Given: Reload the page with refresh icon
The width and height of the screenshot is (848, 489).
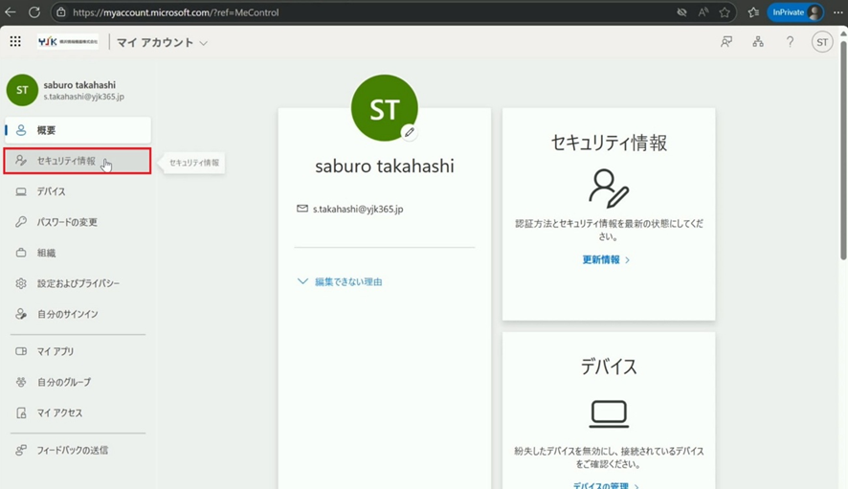Looking at the screenshot, I should tap(34, 12).
